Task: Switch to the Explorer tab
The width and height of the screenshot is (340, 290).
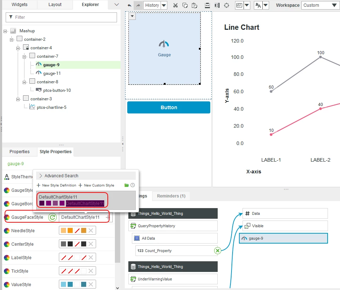Action: 90,5
